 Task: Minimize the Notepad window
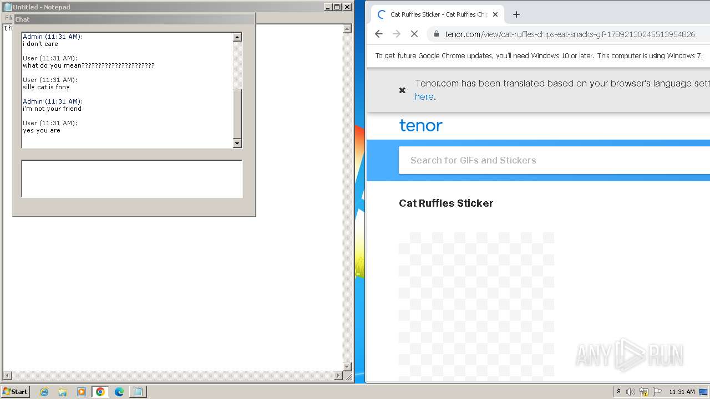click(x=328, y=7)
